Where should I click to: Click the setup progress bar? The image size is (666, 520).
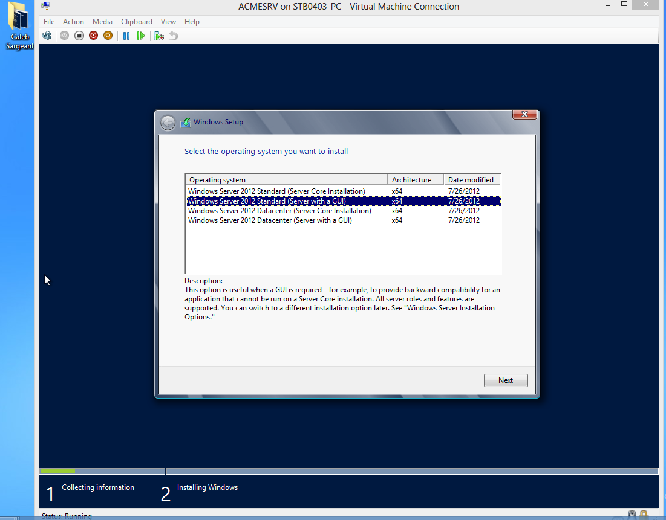pyautogui.click(x=348, y=471)
